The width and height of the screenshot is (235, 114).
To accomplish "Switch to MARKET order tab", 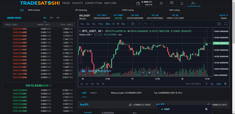I will 93,93.
